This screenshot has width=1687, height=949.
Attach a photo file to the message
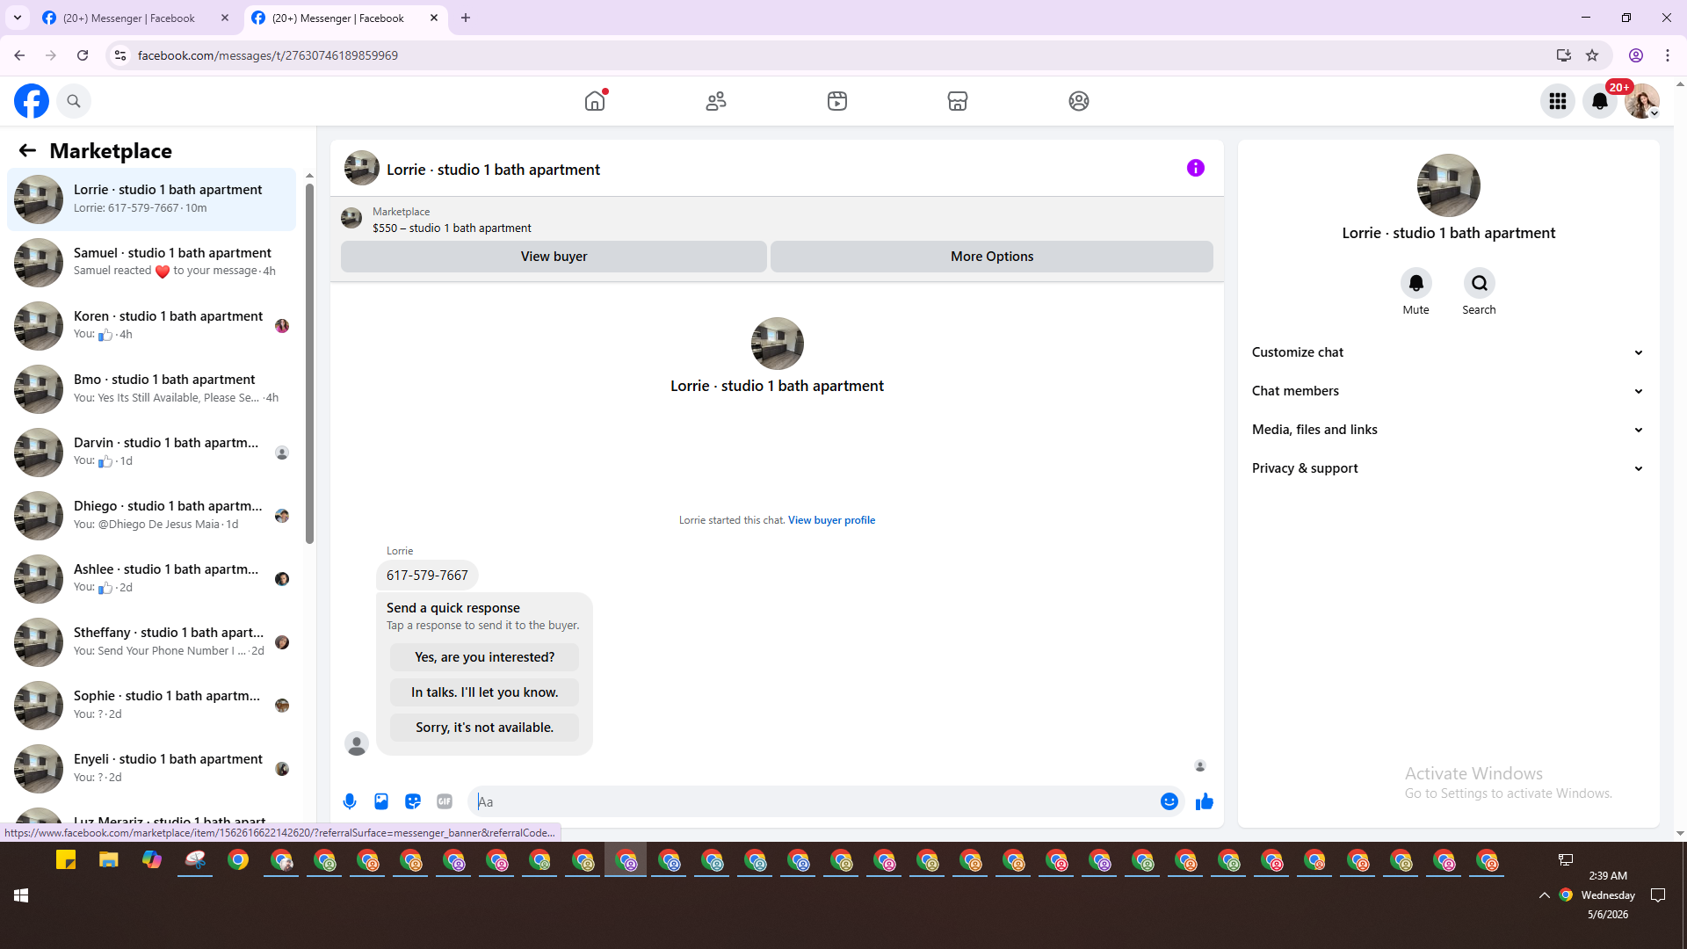pyautogui.click(x=381, y=801)
